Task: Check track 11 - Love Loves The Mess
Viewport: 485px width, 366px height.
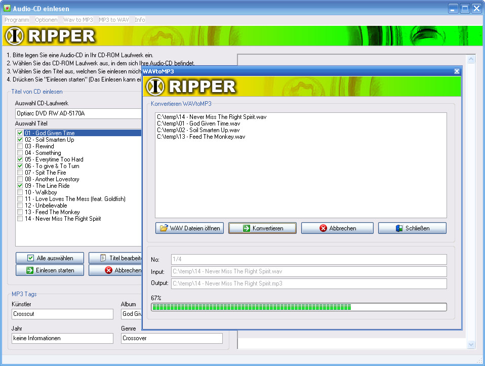Action: pos(20,198)
